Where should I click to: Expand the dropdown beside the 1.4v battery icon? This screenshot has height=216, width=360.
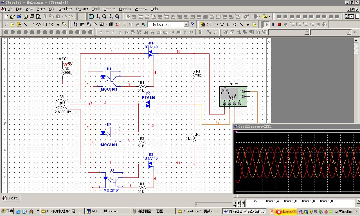[x=269, y=16]
